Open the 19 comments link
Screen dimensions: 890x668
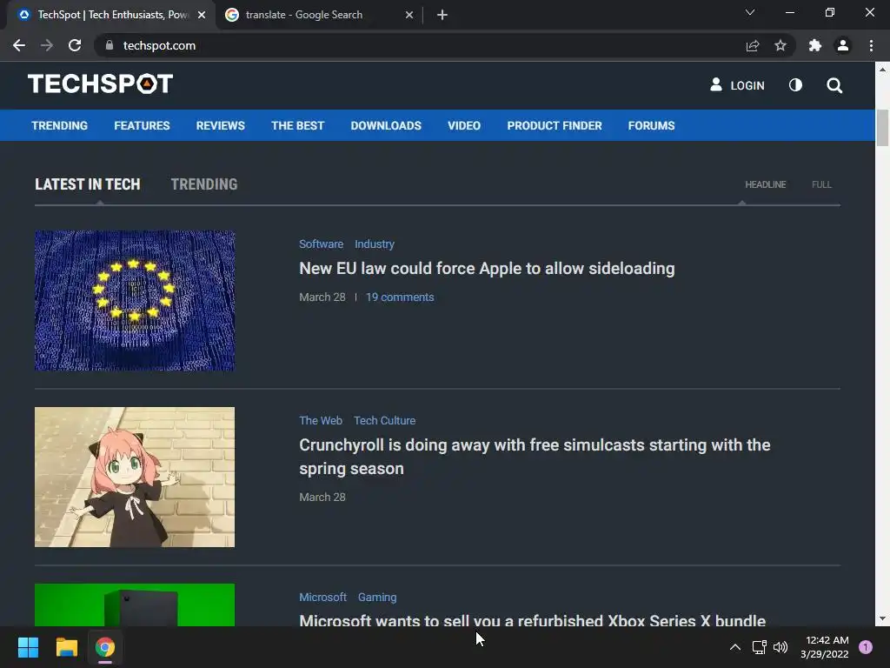[400, 297]
